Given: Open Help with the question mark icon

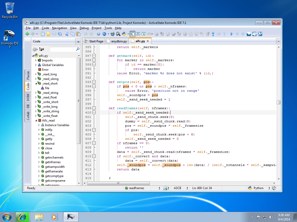Looking at the screenshot, I should click(x=98, y=34).
